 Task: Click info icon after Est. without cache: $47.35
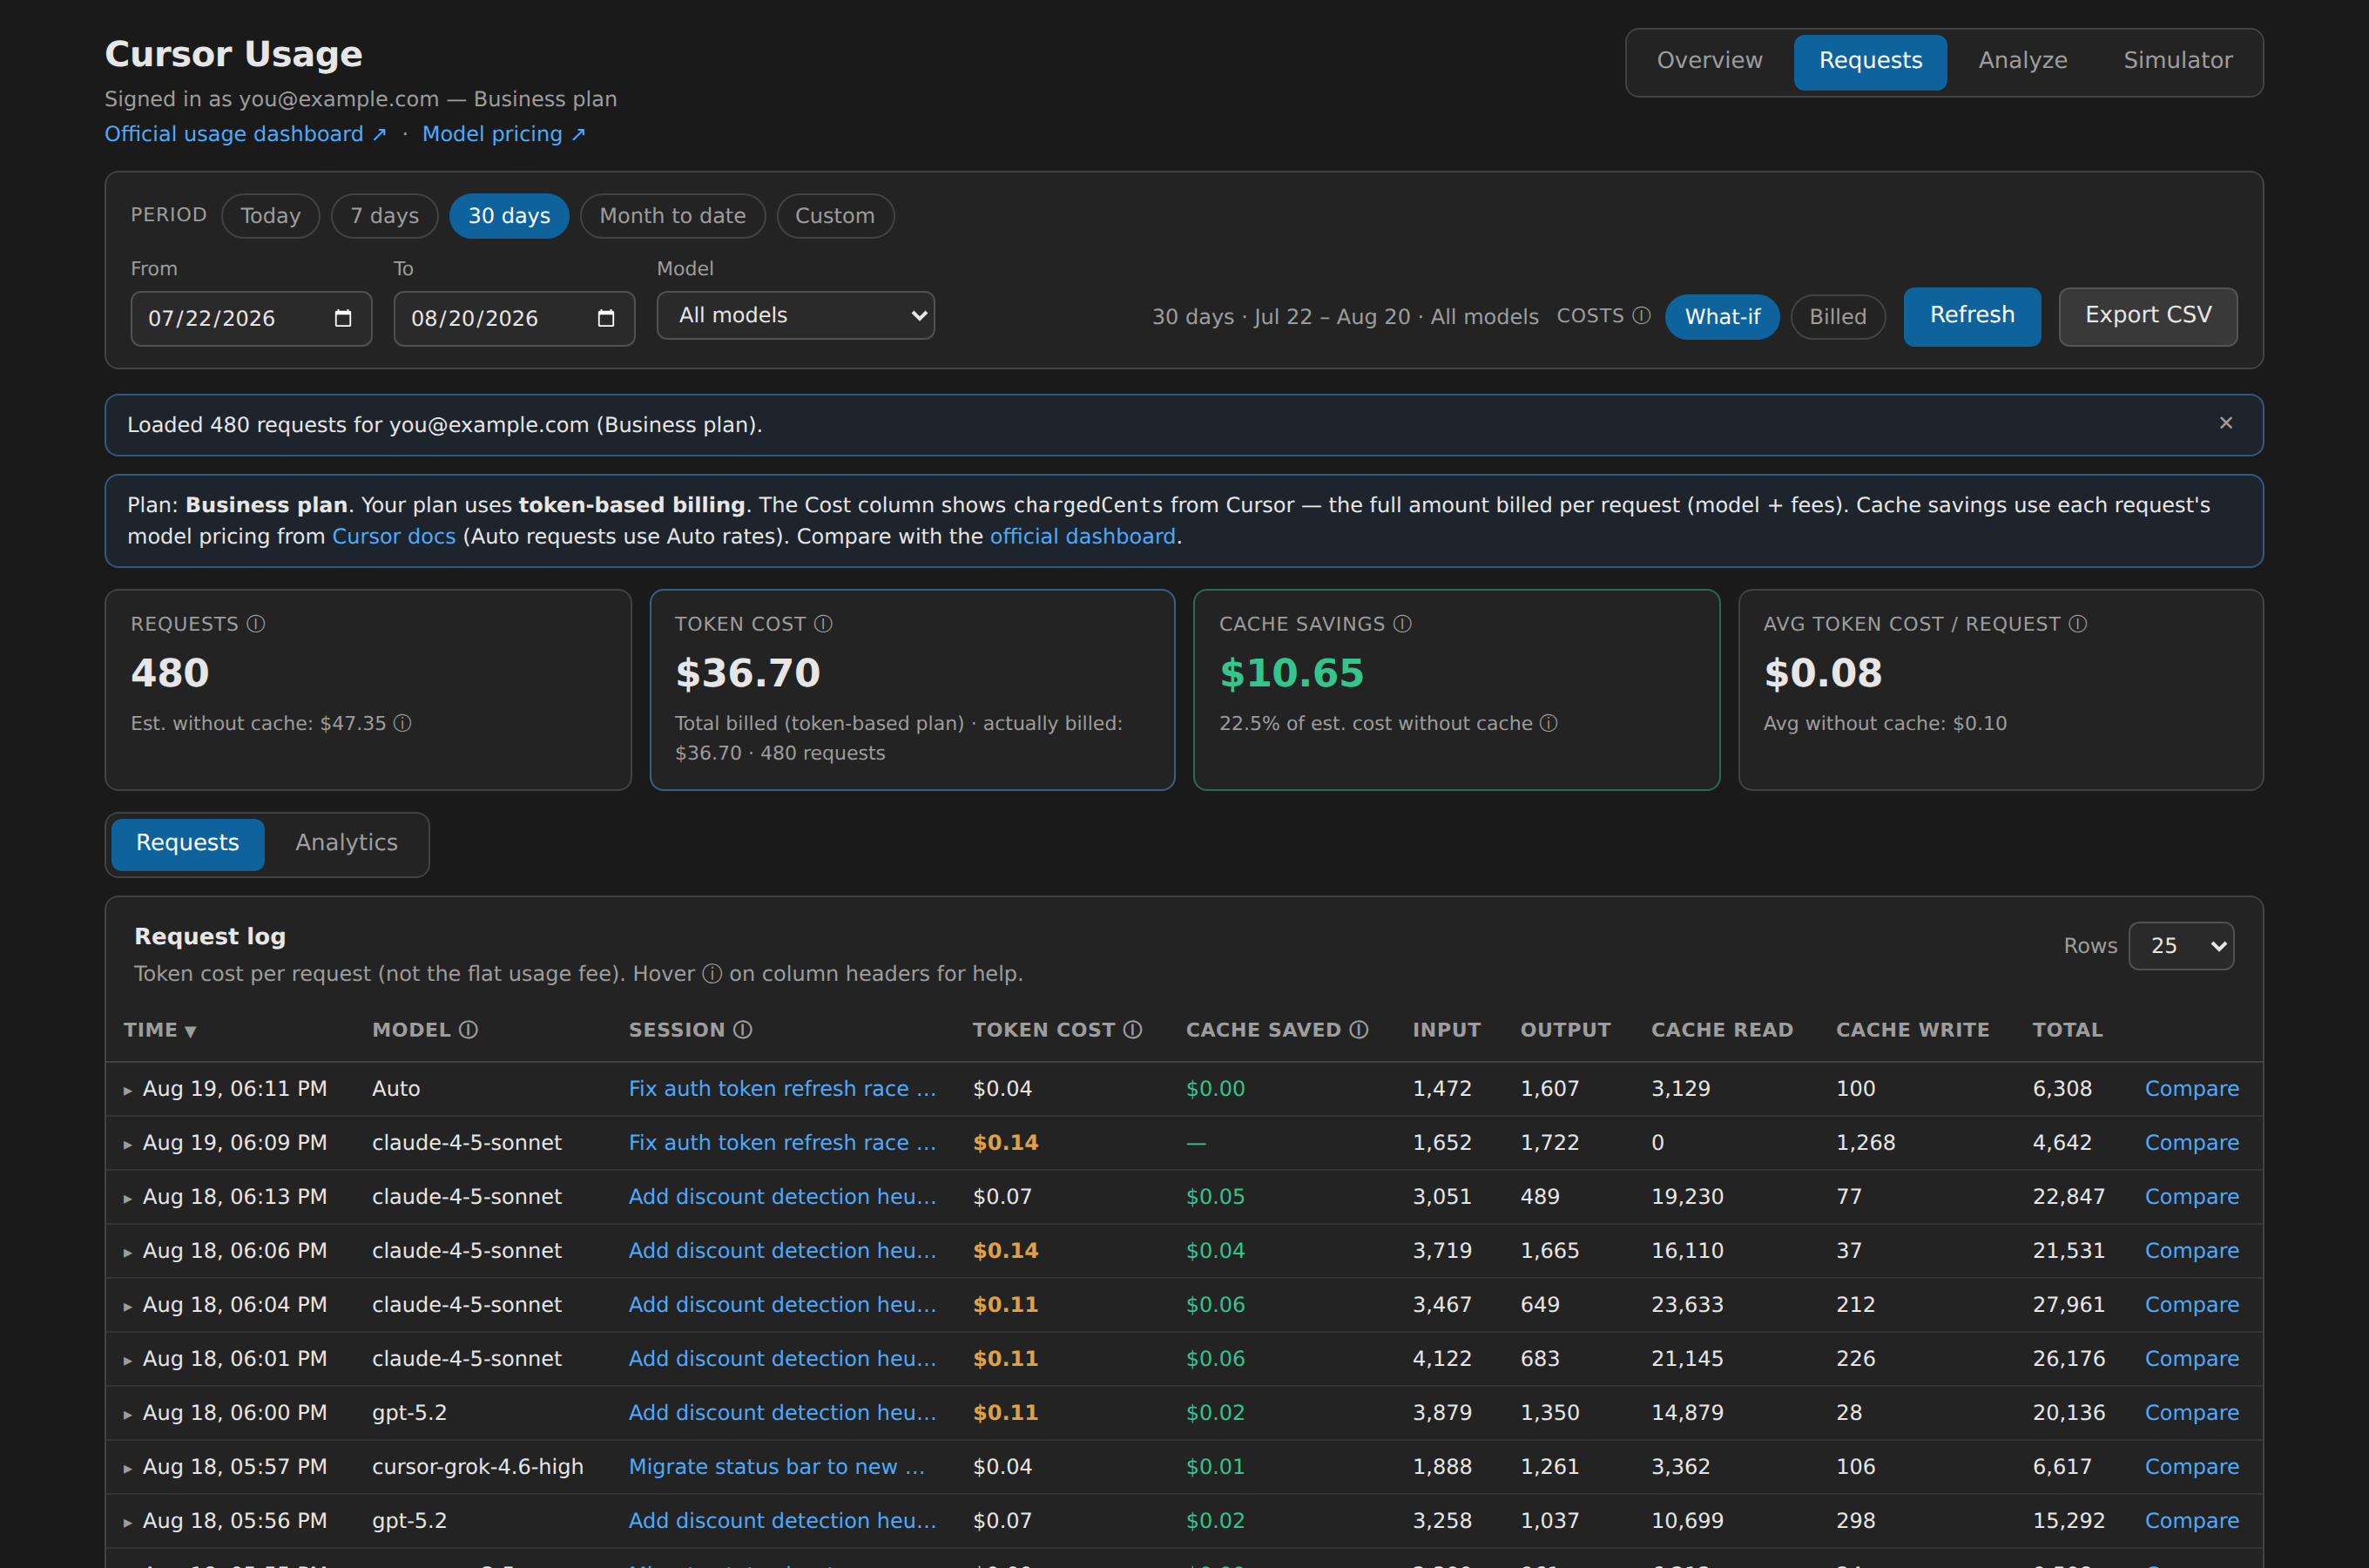tap(402, 723)
